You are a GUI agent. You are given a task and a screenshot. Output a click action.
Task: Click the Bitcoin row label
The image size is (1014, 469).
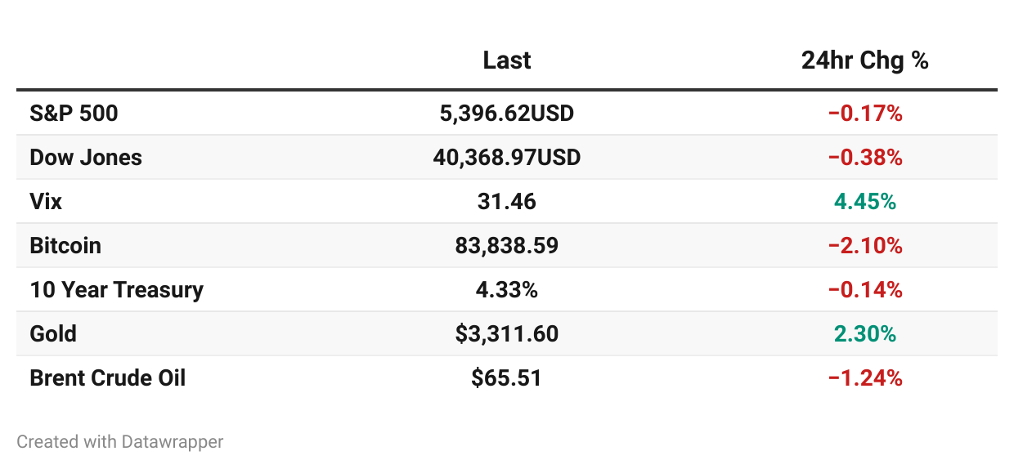pos(65,246)
